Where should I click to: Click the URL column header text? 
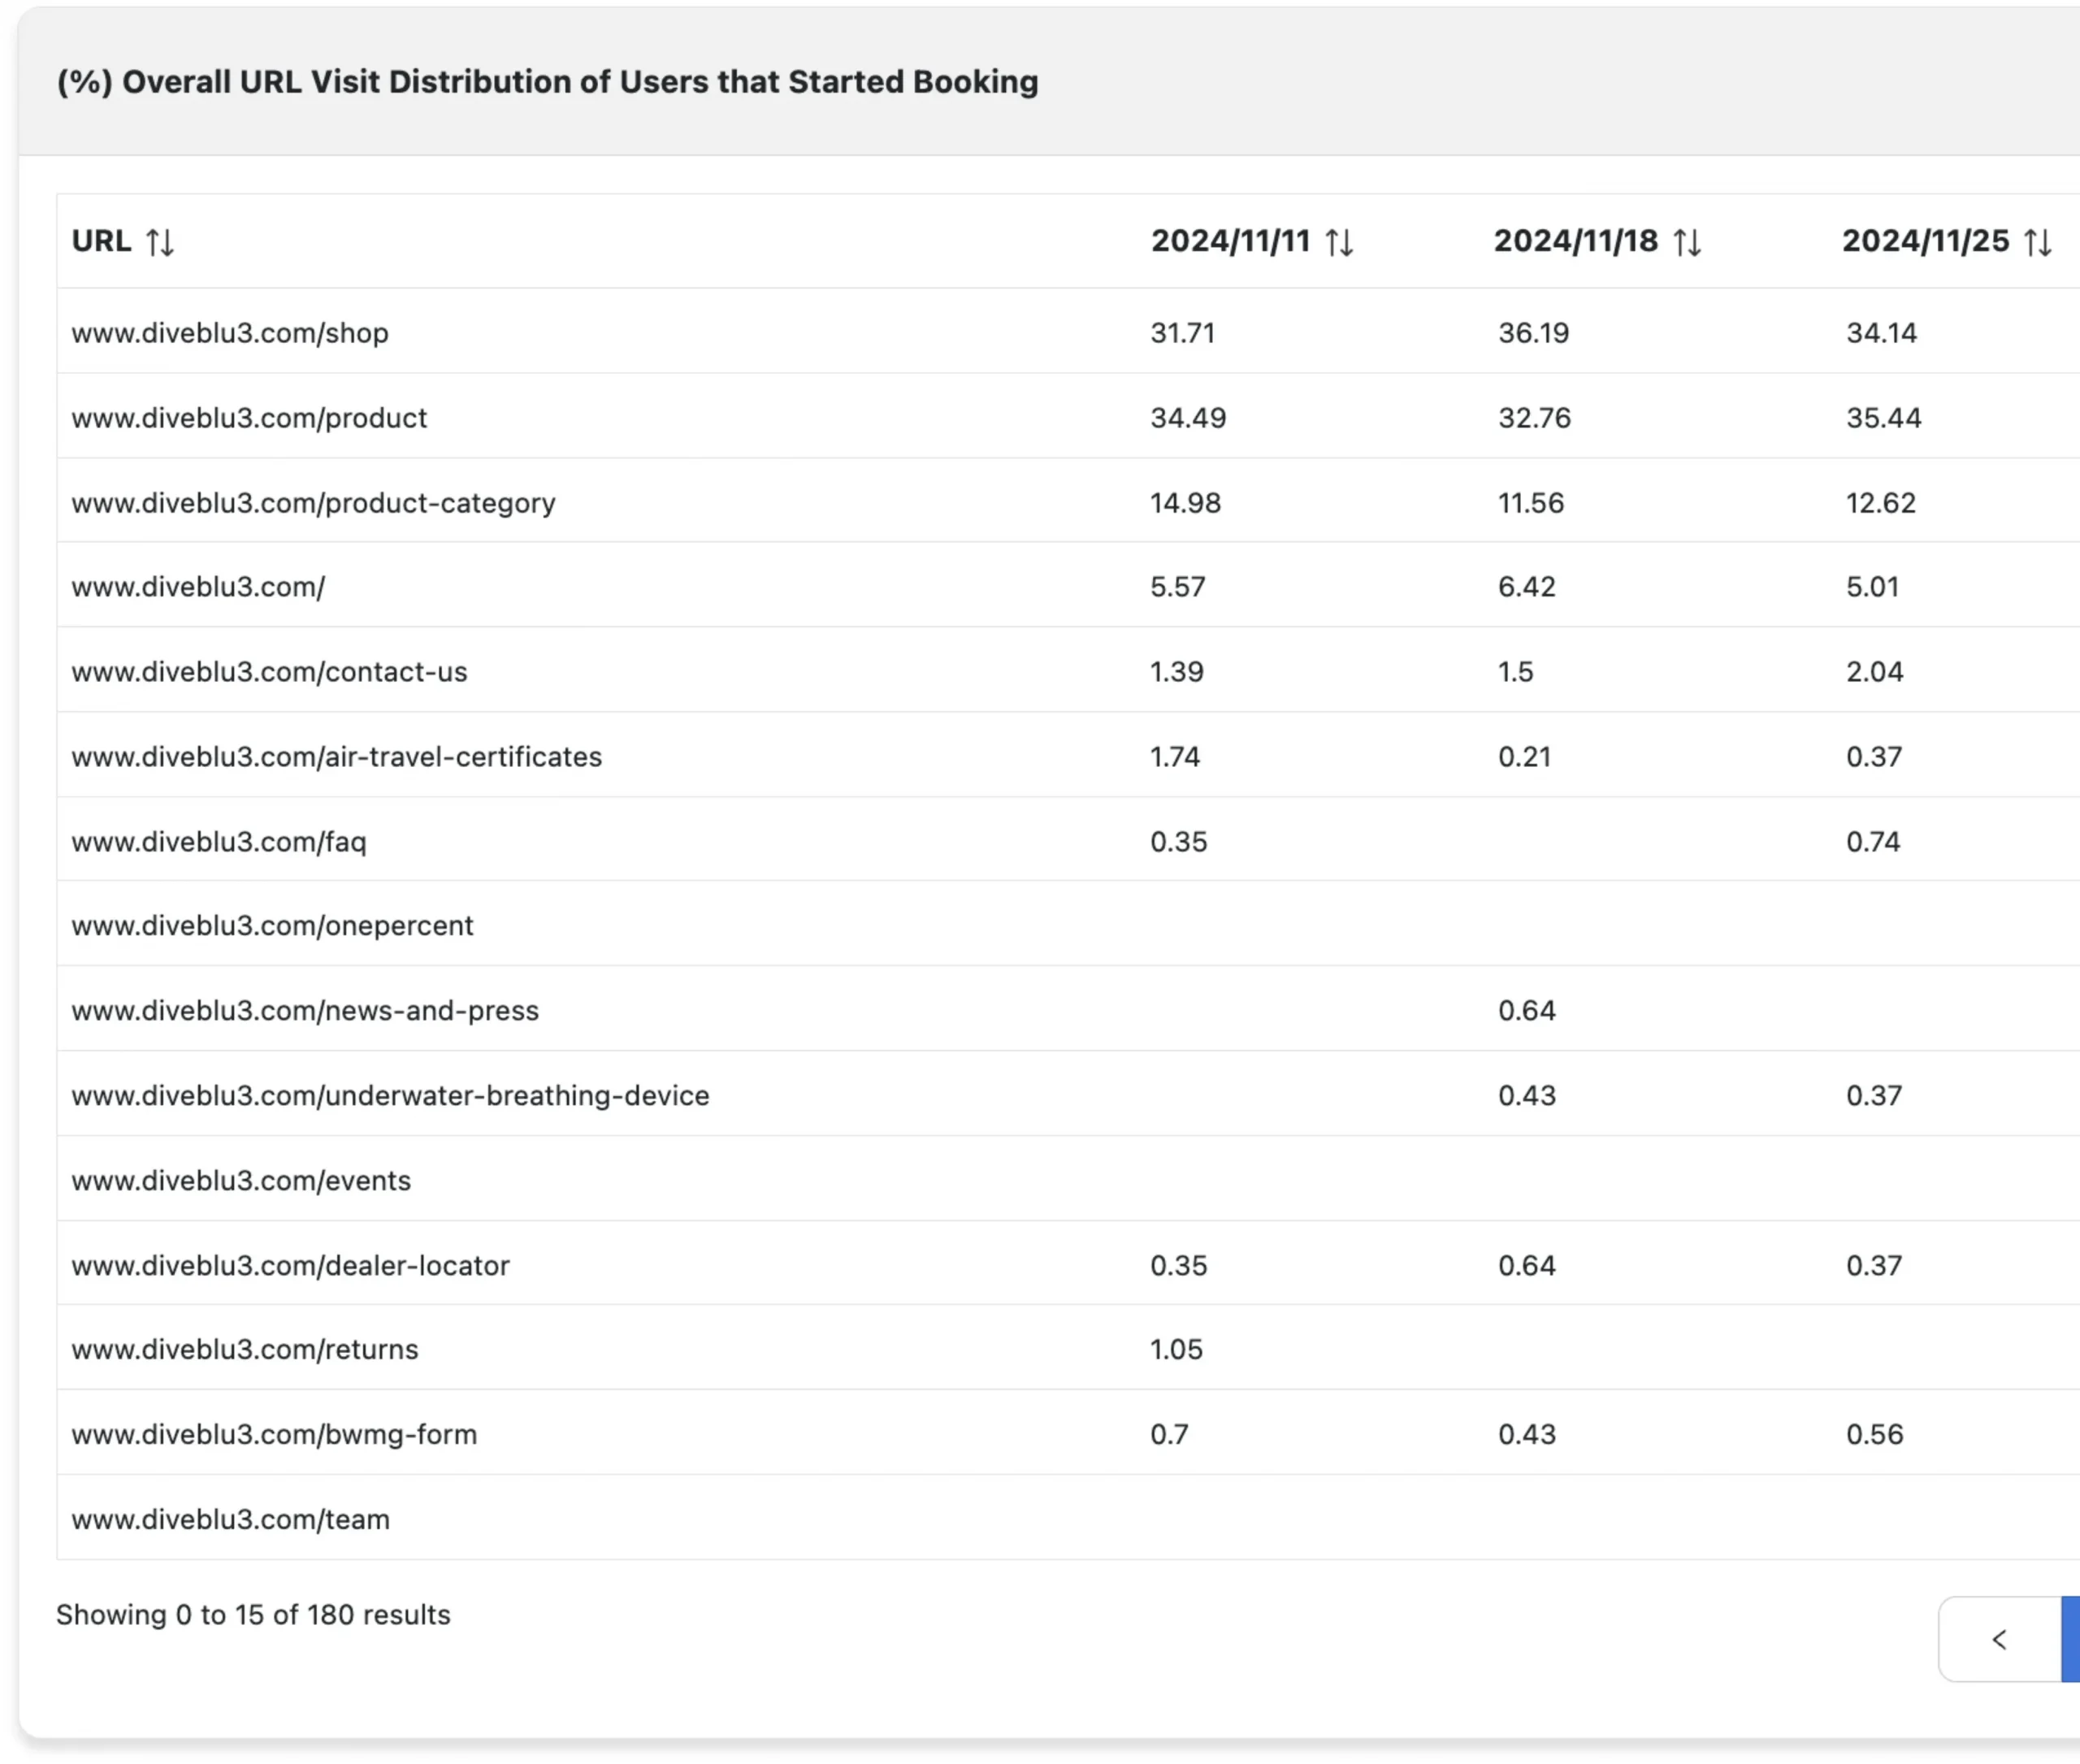point(101,241)
